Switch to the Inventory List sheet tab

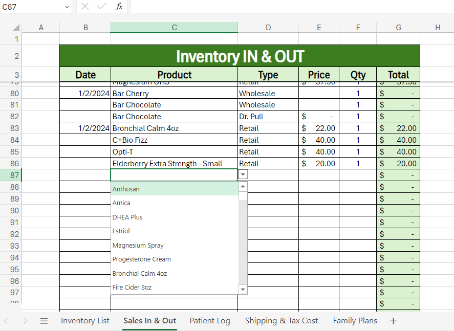85,321
